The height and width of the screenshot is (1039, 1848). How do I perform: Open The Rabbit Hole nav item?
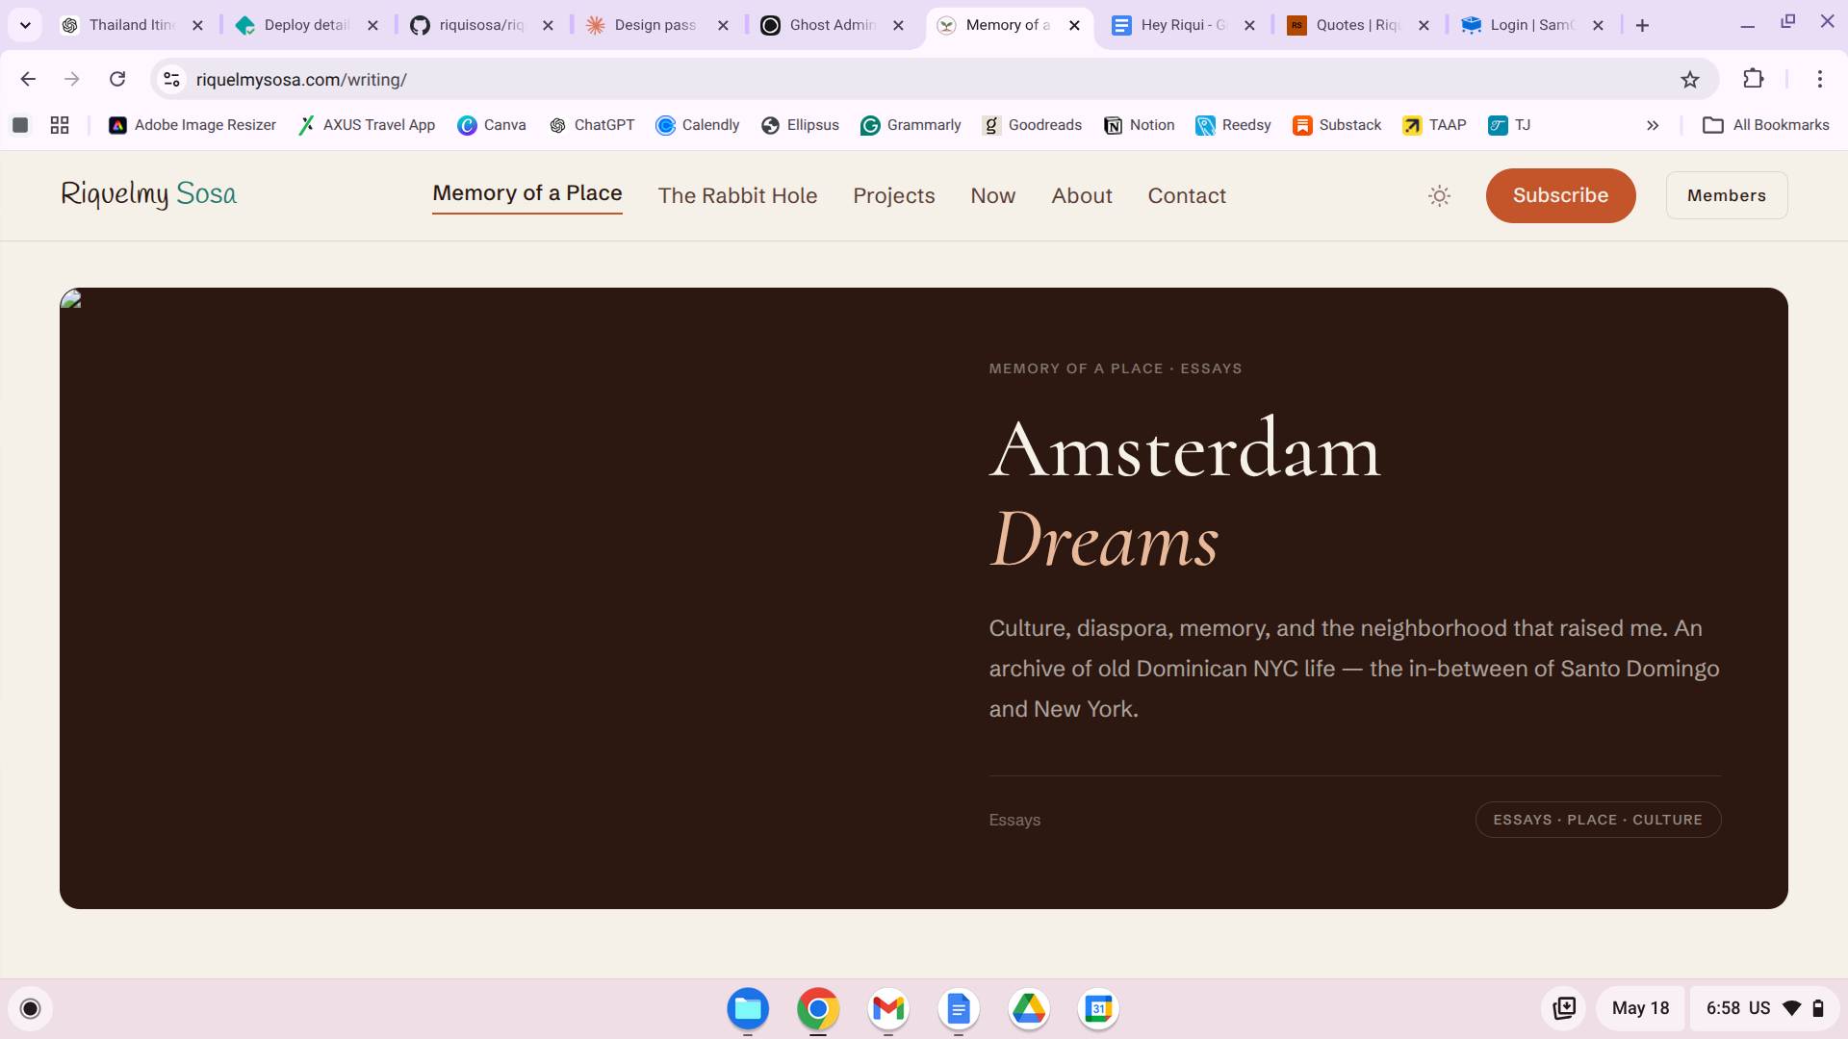click(x=737, y=196)
